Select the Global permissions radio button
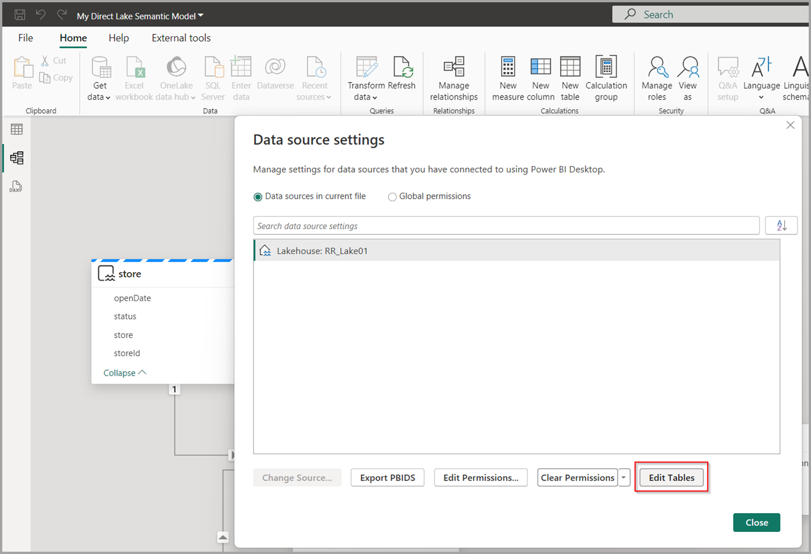The width and height of the screenshot is (811, 554). pos(392,197)
